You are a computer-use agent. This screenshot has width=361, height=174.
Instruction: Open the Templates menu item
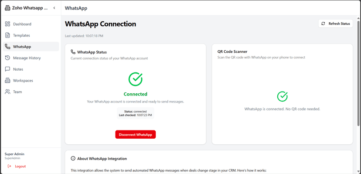31,35
